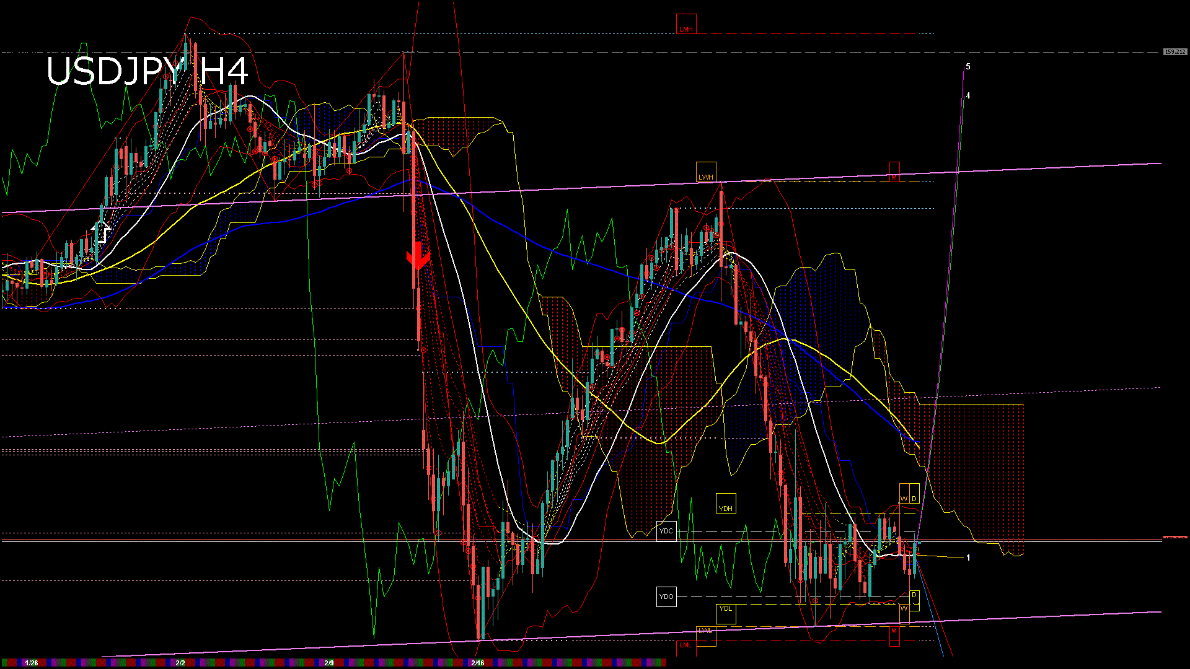Click the 1/26 date marker
1190x669 pixels.
click(32, 663)
